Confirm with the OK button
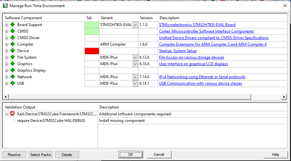291x161 pixels. [130, 154]
